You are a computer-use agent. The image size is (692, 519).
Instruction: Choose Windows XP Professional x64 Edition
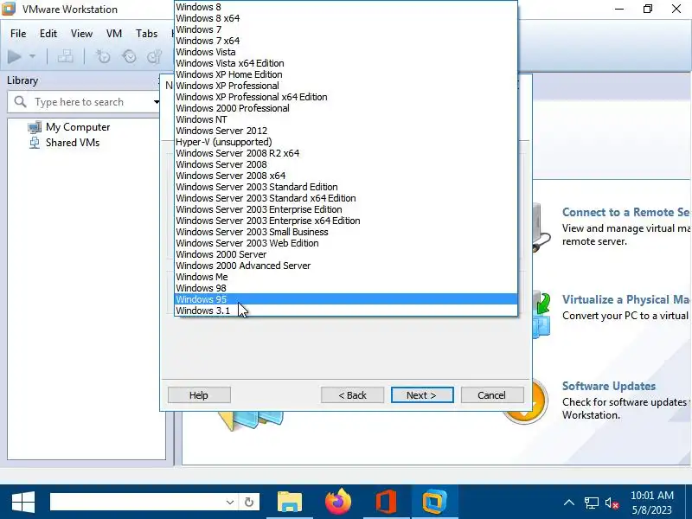pos(345,97)
